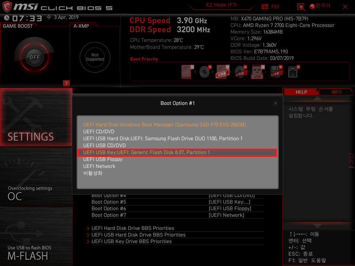Choose the UEFI Network option

177,166
